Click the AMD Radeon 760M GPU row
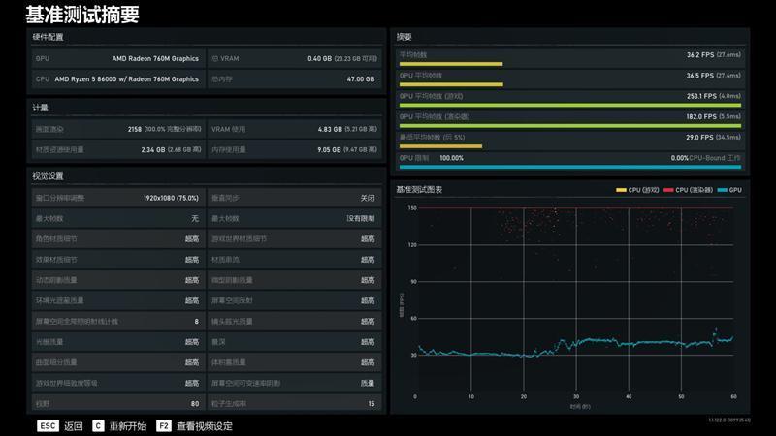776x436 pixels. pyautogui.click(x=117, y=58)
